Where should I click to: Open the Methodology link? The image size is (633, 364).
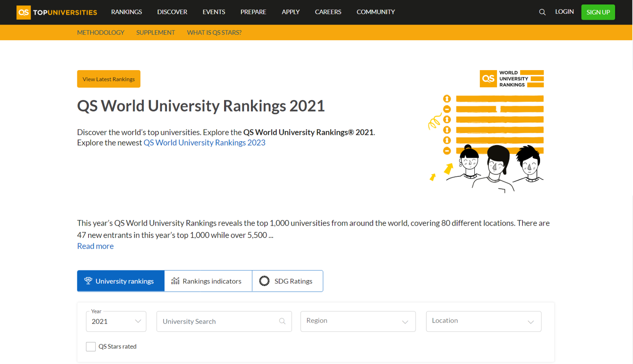click(x=101, y=32)
